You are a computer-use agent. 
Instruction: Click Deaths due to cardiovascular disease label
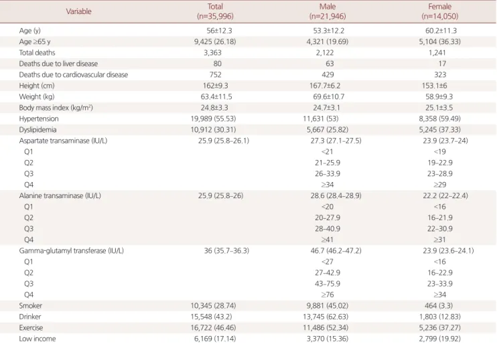pyautogui.click(x=74, y=75)
